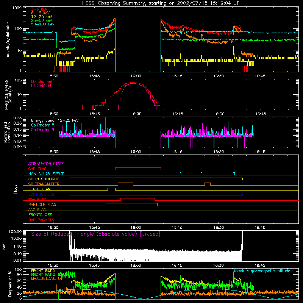Click the NON_SOLAR_EVENT pulse near 16:36
The width and height of the screenshot is (303, 303).
tap(234, 174)
